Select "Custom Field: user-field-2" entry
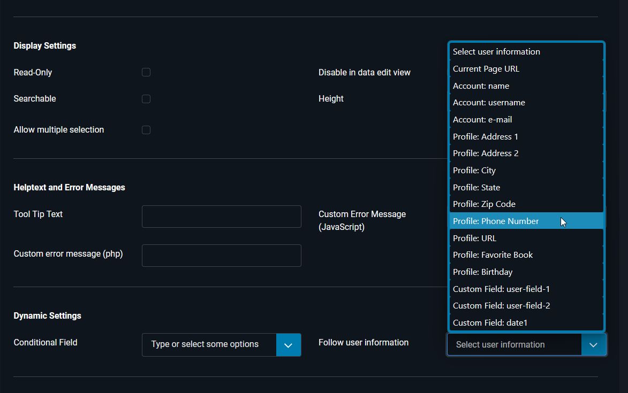628x393 pixels. (x=501, y=305)
